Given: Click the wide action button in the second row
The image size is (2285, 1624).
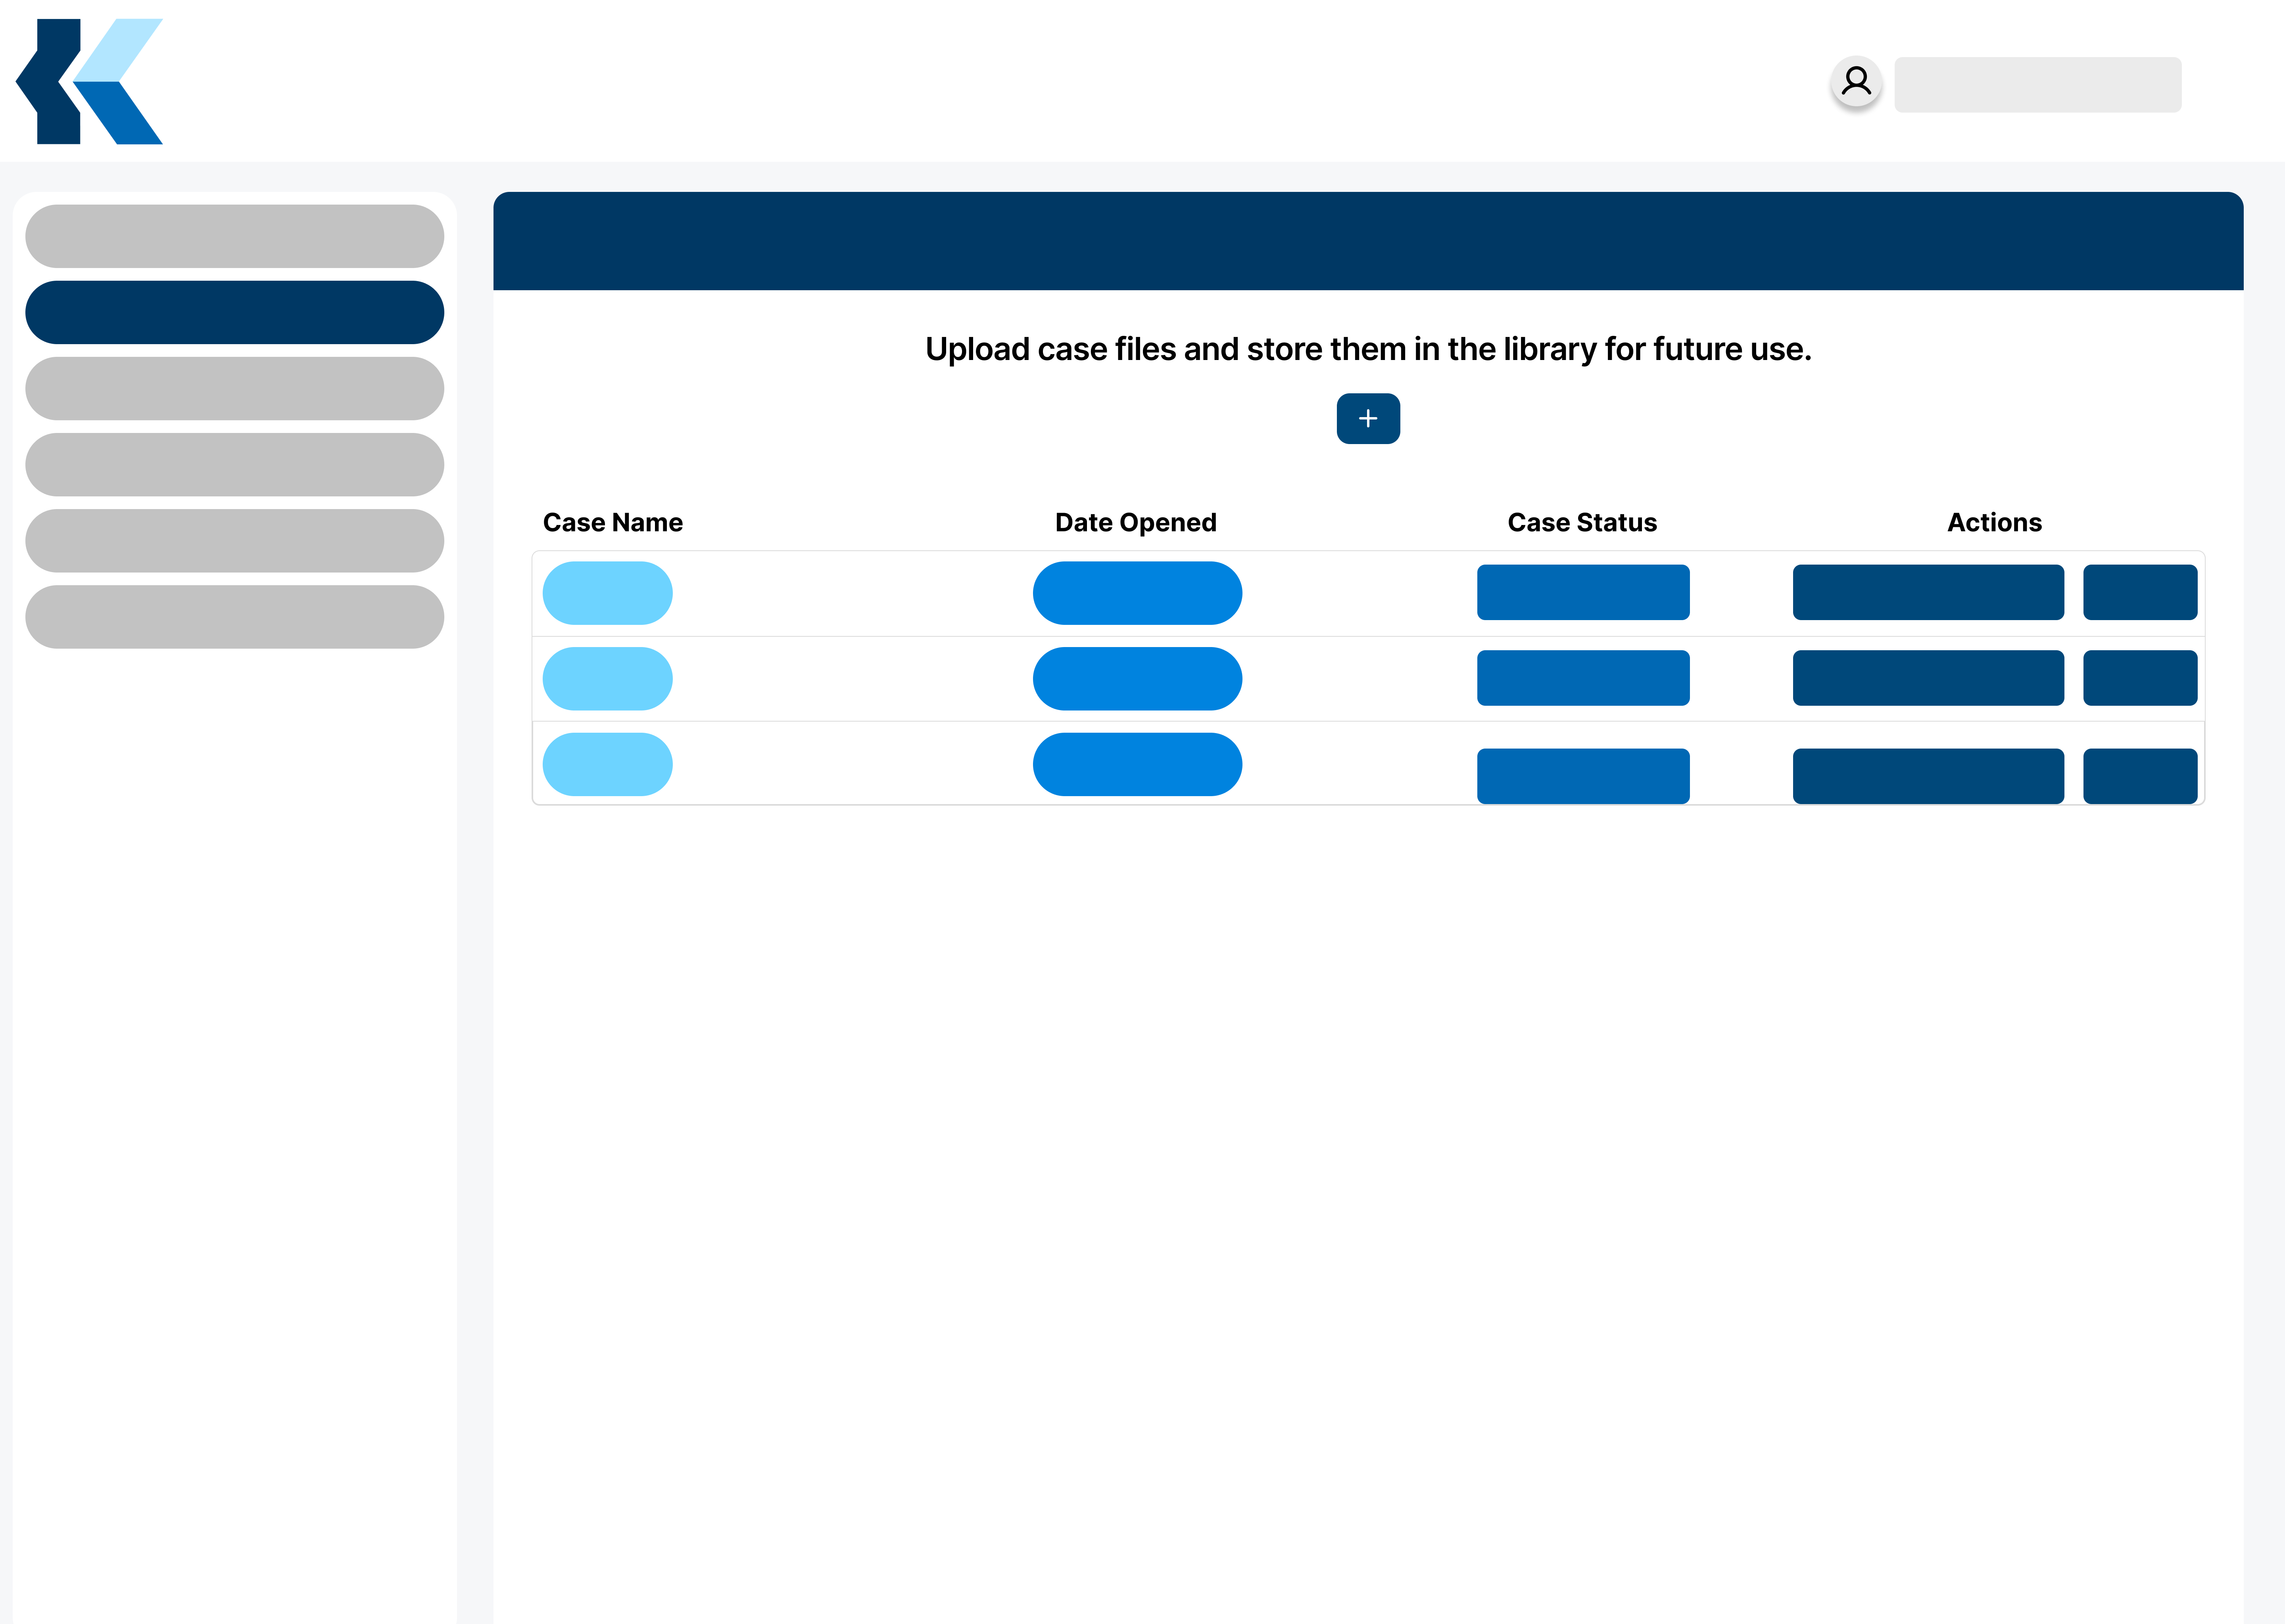Looking at the screenshot, I should [x=1928, y=678].
